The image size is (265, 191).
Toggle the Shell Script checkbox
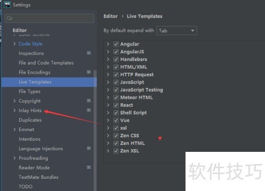(x=116, y=113)
